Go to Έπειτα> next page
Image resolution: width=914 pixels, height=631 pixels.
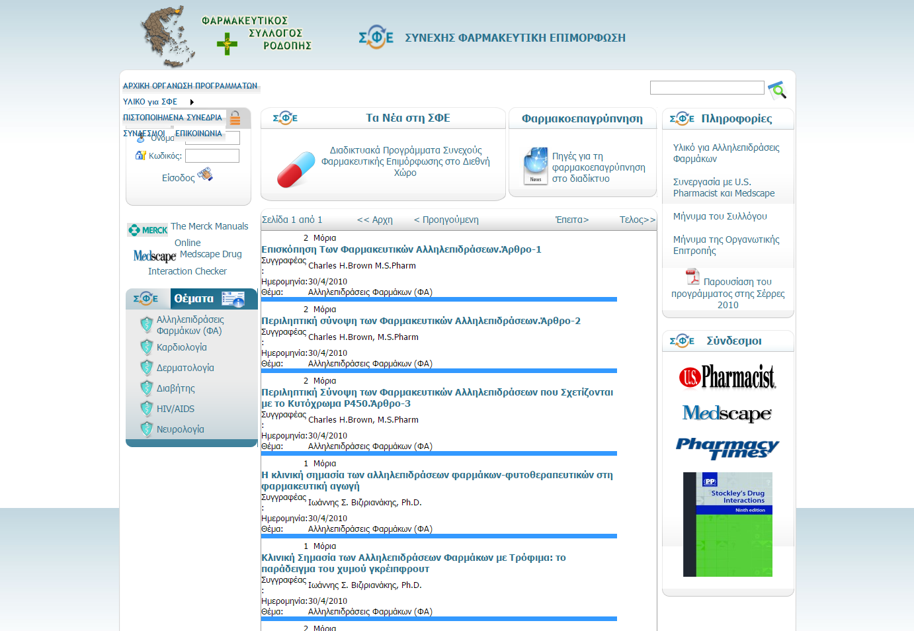(572, 220)
